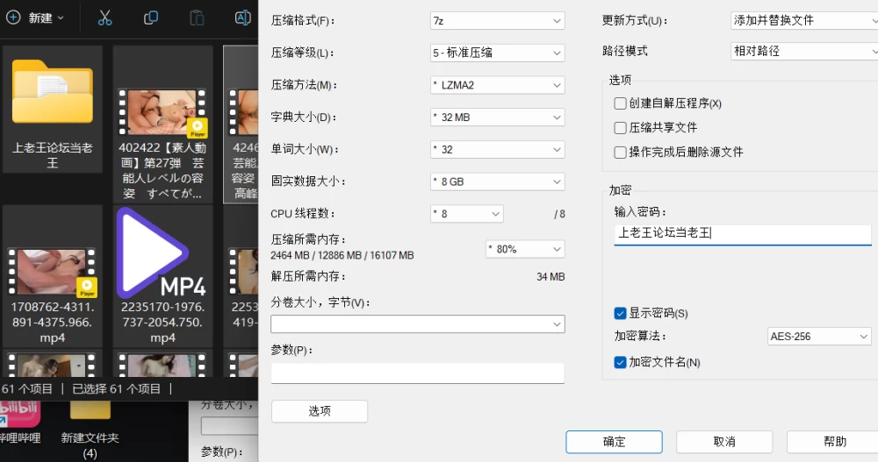Click the 2235170-1976.737-2054.750.mp4 file name

coord(163,322)
